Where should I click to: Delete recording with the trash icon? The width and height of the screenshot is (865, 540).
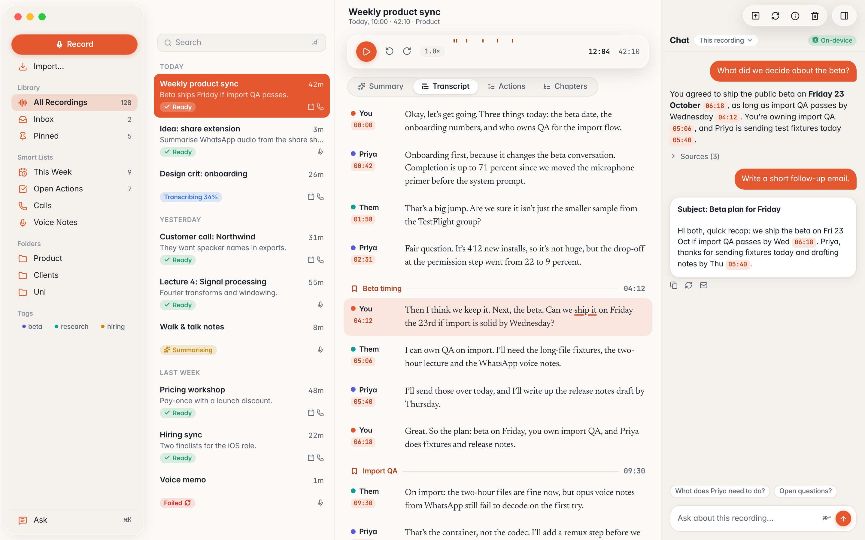point(815,16)
